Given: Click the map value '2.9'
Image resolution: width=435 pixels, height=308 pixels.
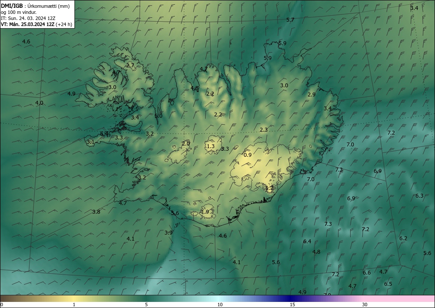Looking at the screenshot, I should click(x=311, y=94).
